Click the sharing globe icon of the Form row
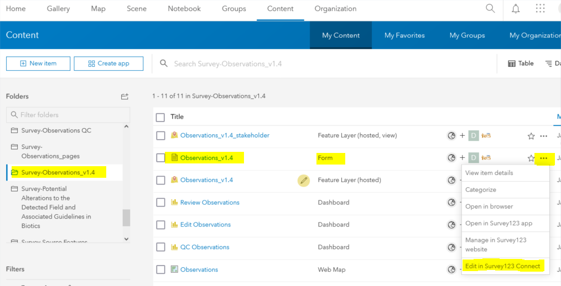The width and height of the screenshot is (561, 286). pos(452,158)
